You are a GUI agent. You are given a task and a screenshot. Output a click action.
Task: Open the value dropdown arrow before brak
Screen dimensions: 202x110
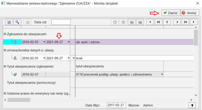click(x=74, y=58)
